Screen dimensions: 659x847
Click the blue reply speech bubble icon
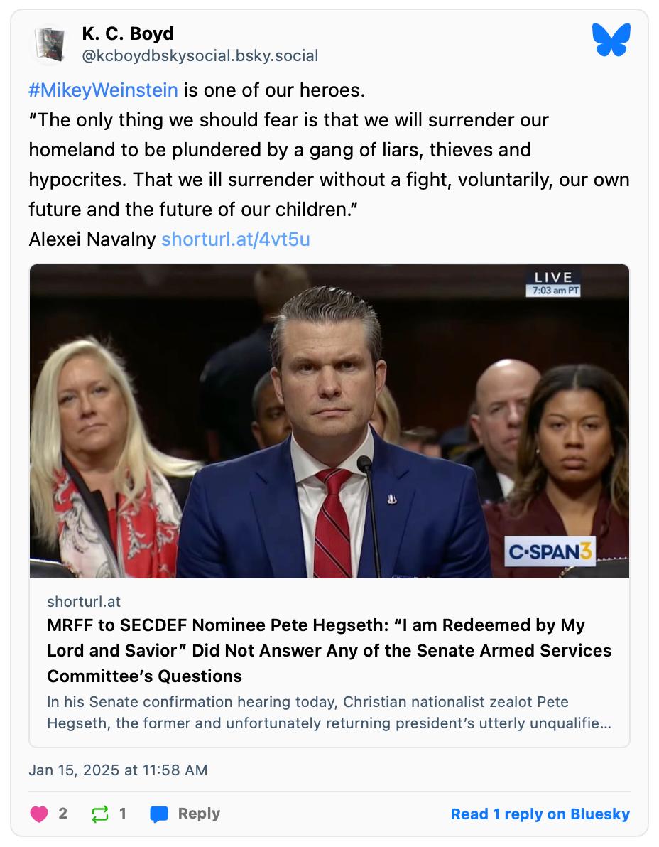[x=159, y=814]
